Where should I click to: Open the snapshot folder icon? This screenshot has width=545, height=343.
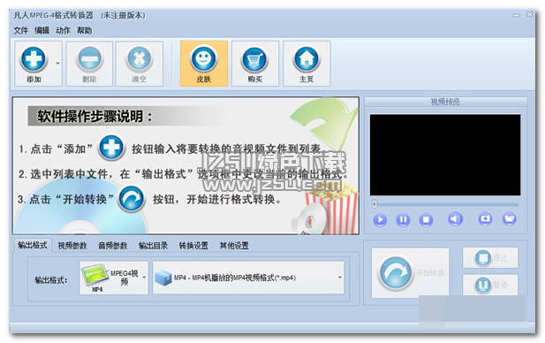[x=510, y=219]
